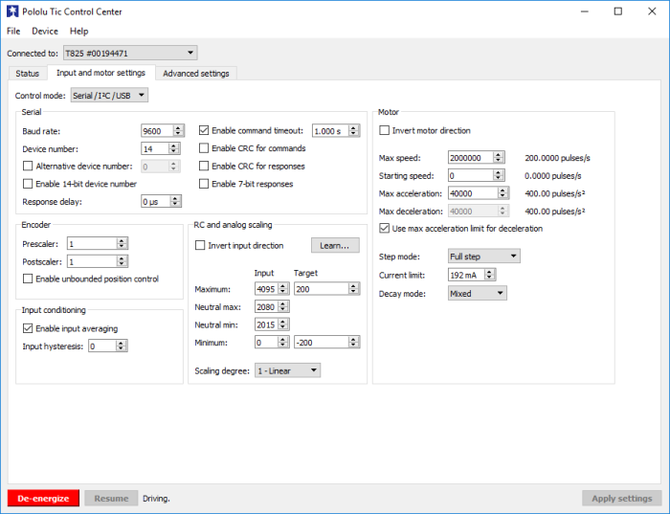670x514 pixels.
Task: Decrease current limit with down arrow
Action: pyautogui.click(x=490, y=278)
